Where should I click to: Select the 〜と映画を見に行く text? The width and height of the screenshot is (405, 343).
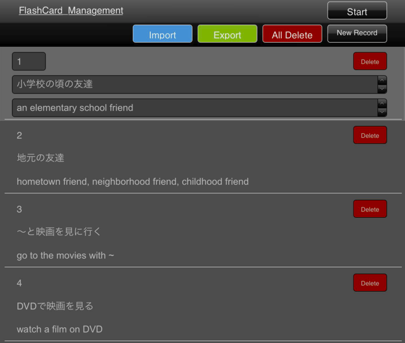(x=59, y=232)
